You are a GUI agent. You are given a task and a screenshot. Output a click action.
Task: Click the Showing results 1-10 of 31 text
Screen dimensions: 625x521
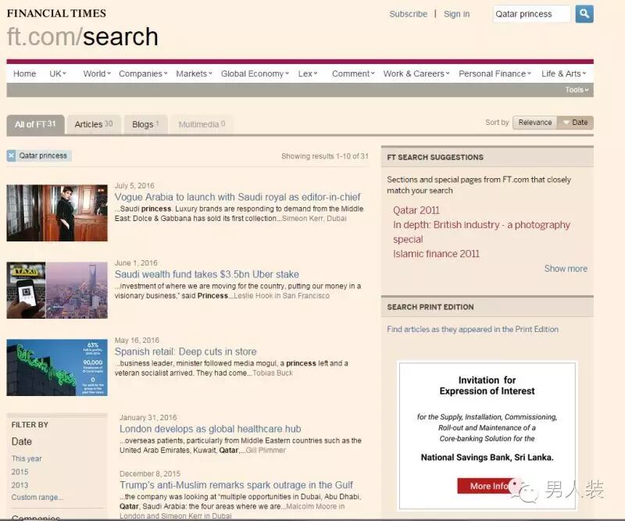(x=325, y=156)
